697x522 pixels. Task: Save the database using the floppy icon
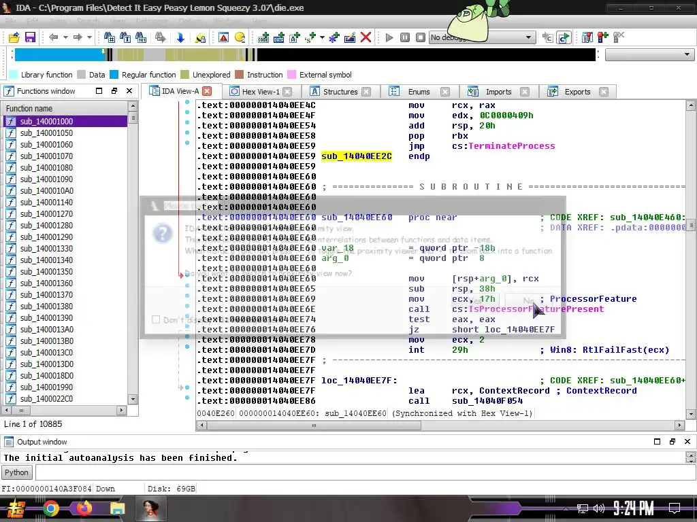30,37
